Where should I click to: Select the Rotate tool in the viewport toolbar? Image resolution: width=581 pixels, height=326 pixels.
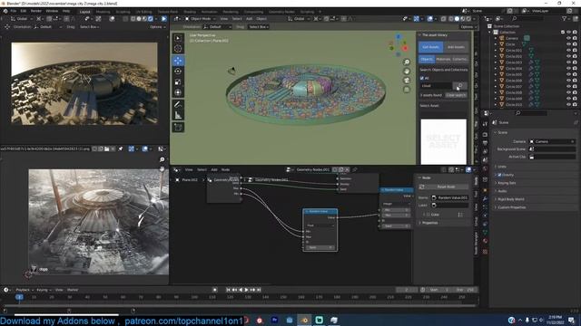(178, 72)
